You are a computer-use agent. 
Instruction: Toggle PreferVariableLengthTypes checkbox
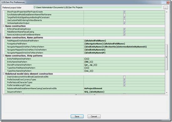[x=124, y=85]
